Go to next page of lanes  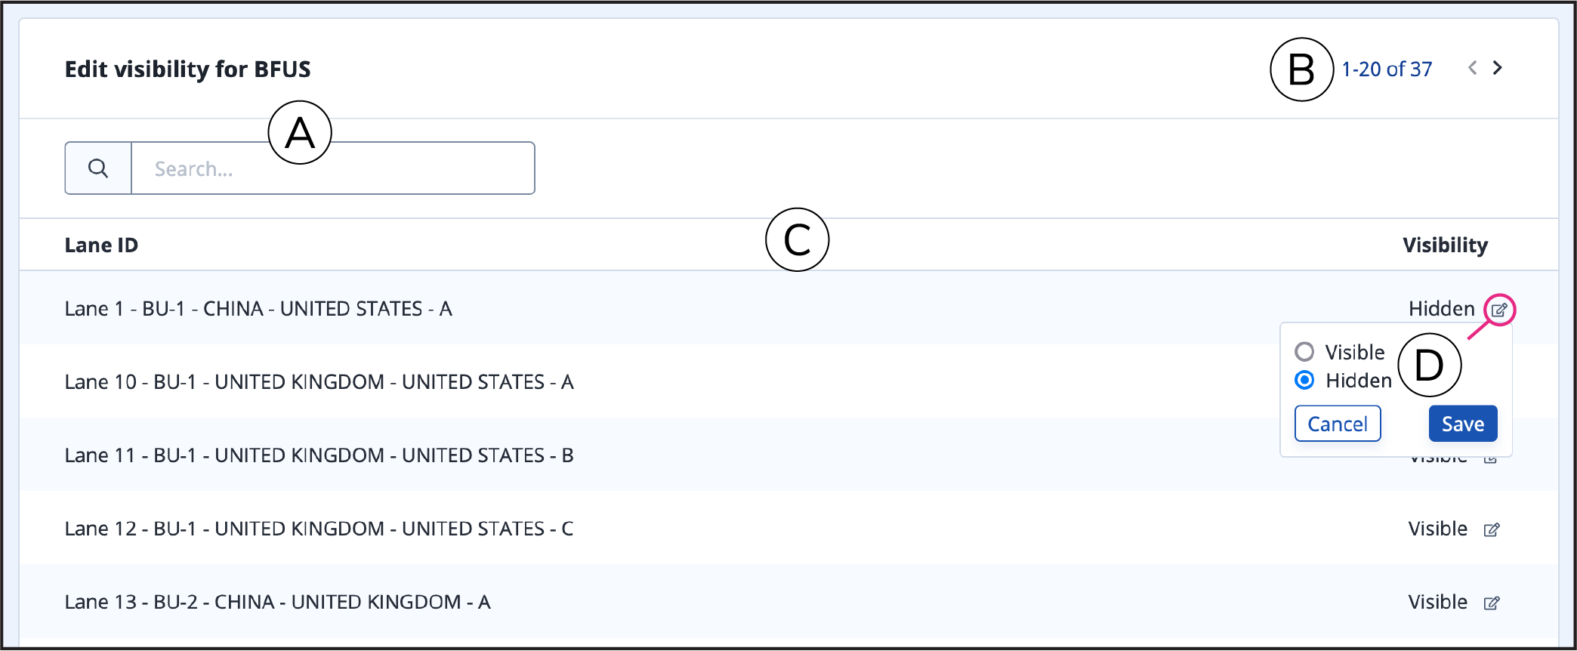click(x=1497, y=68)
